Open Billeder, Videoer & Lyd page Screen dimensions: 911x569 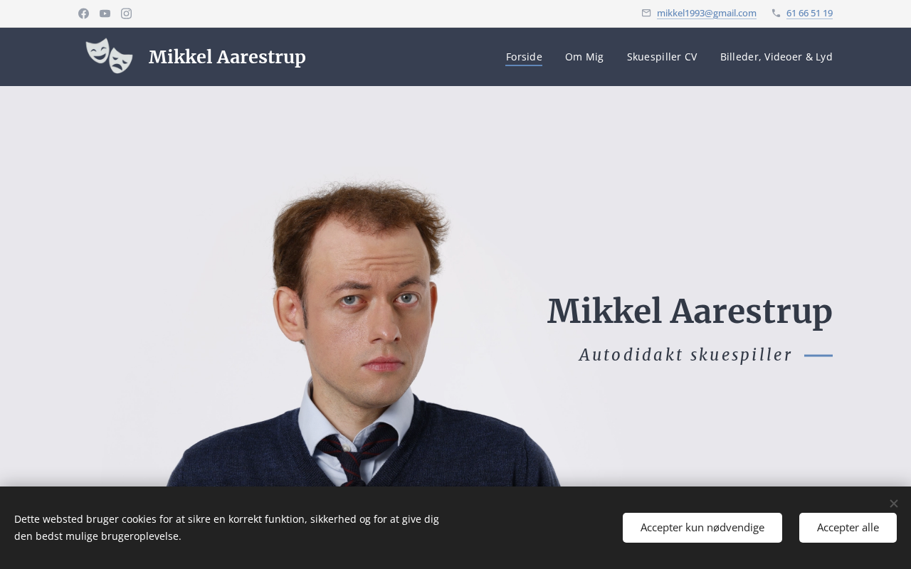click(776, 57)
